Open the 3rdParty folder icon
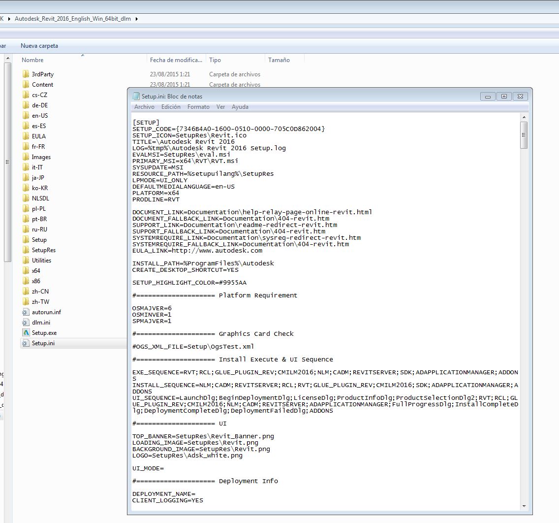Image resolution: width=559 pixels, height=523 pixels. coord(26,74)
